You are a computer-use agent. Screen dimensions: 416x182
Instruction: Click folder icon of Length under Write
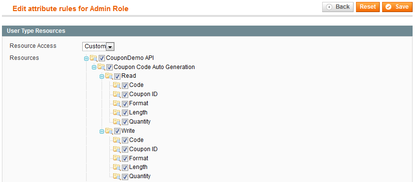tap(117, 168)
